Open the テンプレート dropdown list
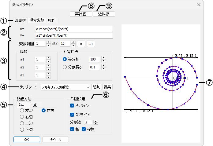This screenshot has width=213, height=146. tap(66, 87)
